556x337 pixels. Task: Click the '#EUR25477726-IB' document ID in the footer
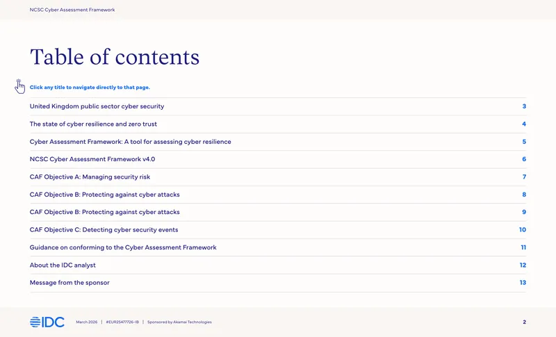(122, 322)
